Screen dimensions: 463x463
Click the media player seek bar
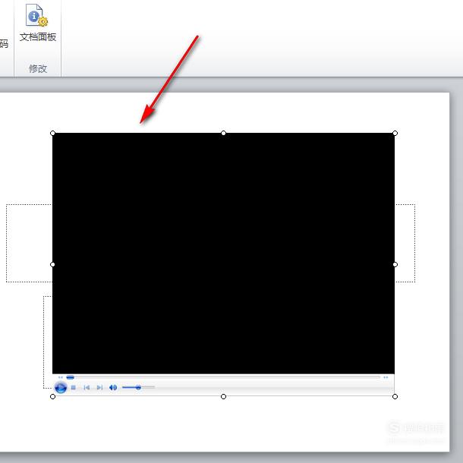tap(223, 377)
